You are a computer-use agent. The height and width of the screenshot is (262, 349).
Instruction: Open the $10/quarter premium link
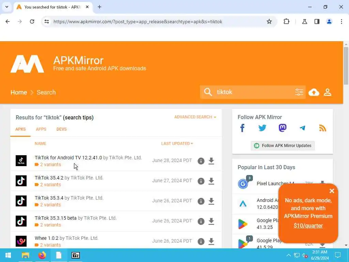click(x=308, y=226)
